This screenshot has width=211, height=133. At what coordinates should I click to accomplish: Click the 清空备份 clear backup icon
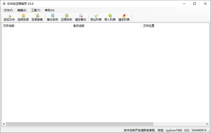(x=81, y=18)
